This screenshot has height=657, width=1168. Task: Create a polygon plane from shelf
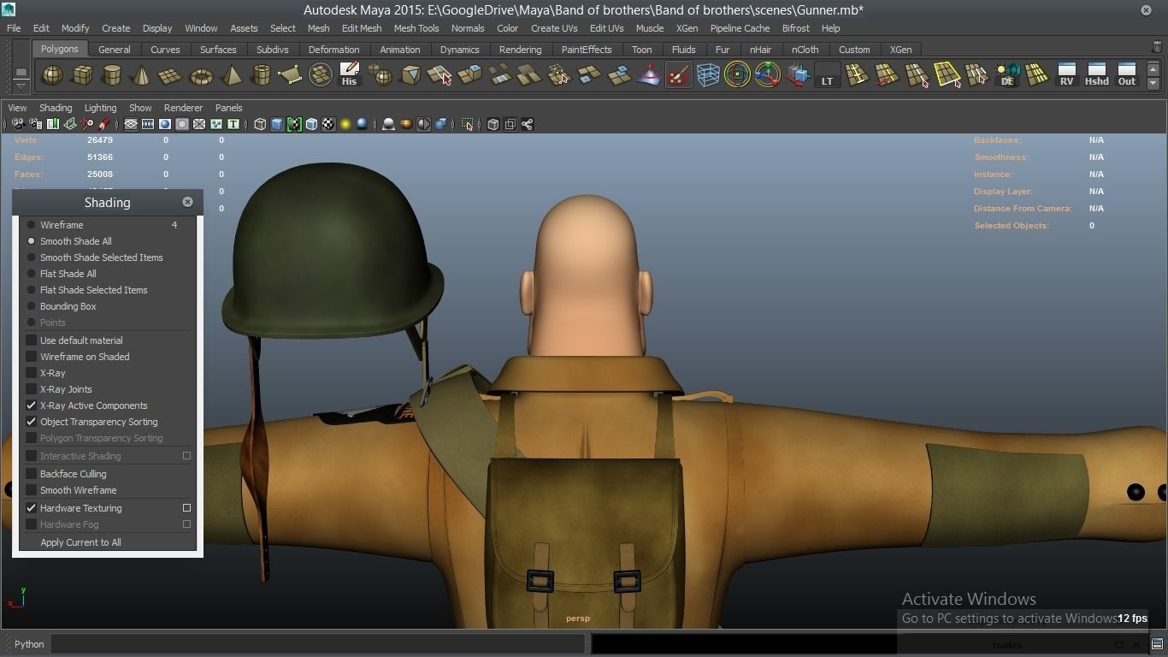(171, 75)
